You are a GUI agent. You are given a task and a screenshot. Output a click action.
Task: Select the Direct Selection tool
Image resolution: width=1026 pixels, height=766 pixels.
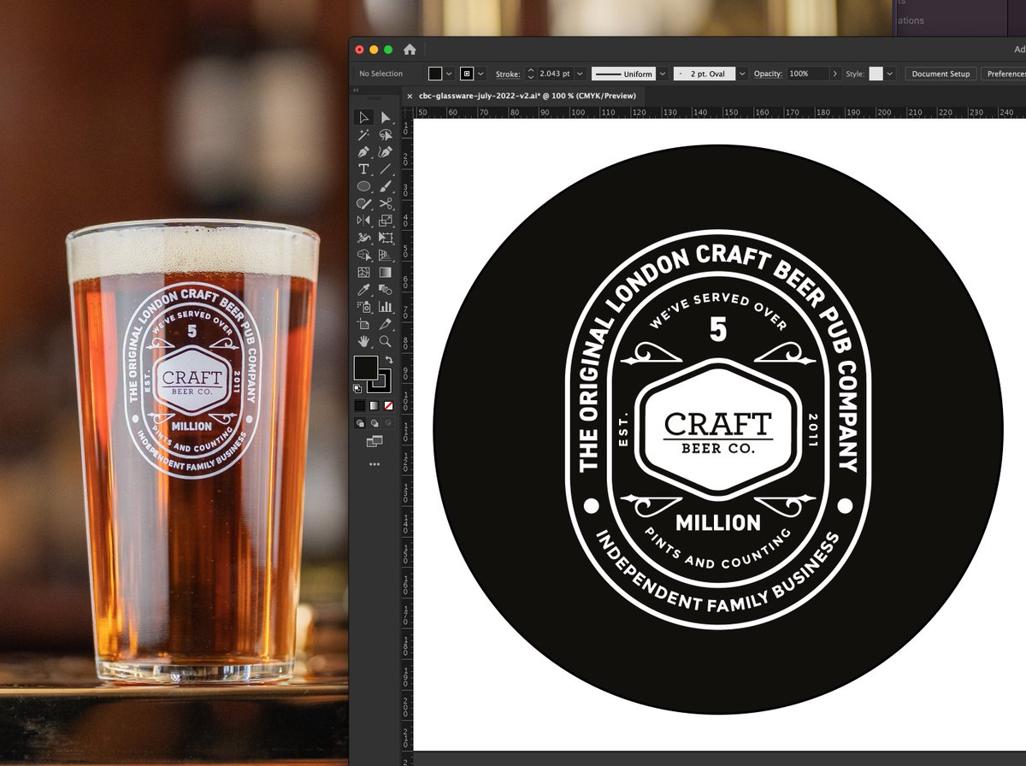coord(386,117)
